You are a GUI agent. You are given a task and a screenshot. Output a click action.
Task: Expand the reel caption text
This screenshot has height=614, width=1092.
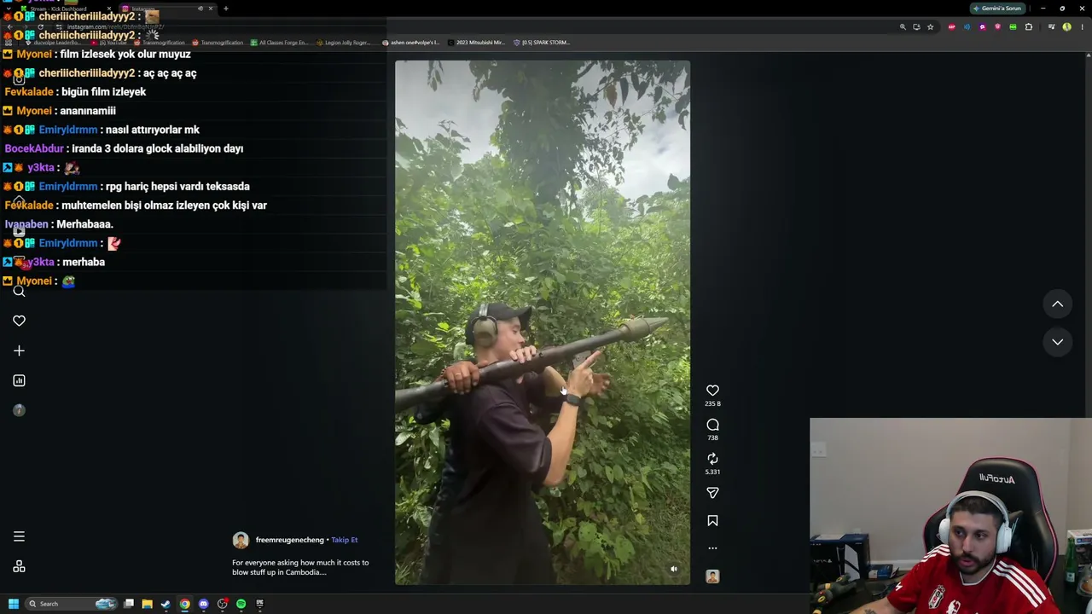[300, 567]
